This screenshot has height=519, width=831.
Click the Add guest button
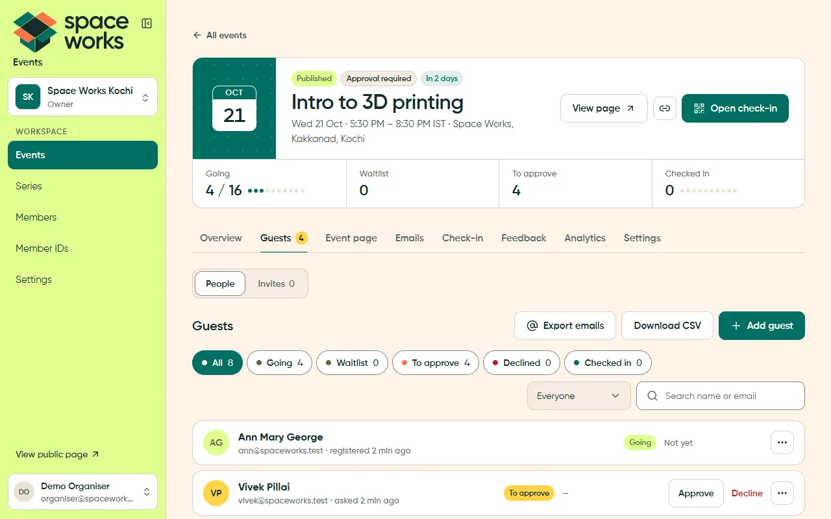pyautogui.click(x=762, y=326)
